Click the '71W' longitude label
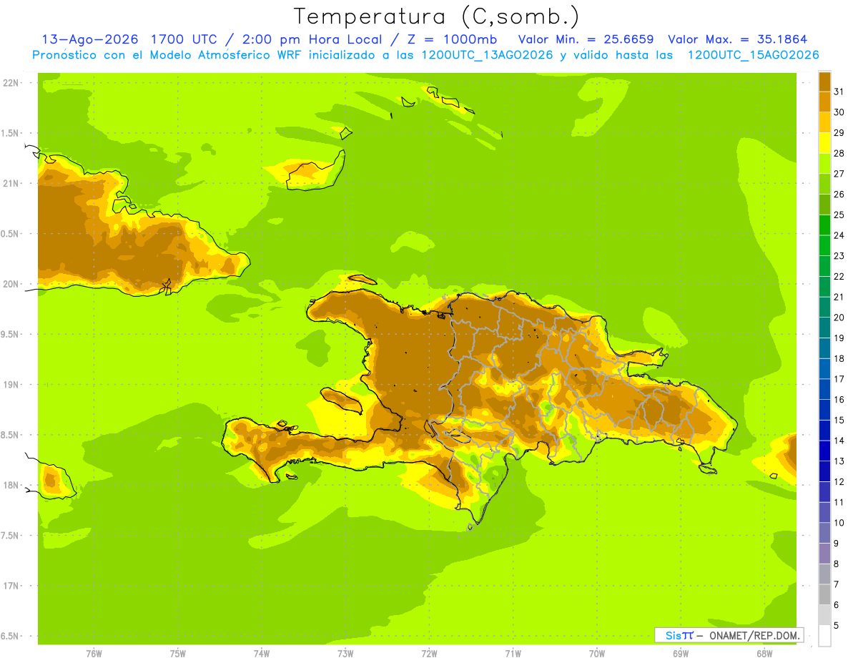The width and height of the screenshot is (858, 663). [x=513, y=654]
